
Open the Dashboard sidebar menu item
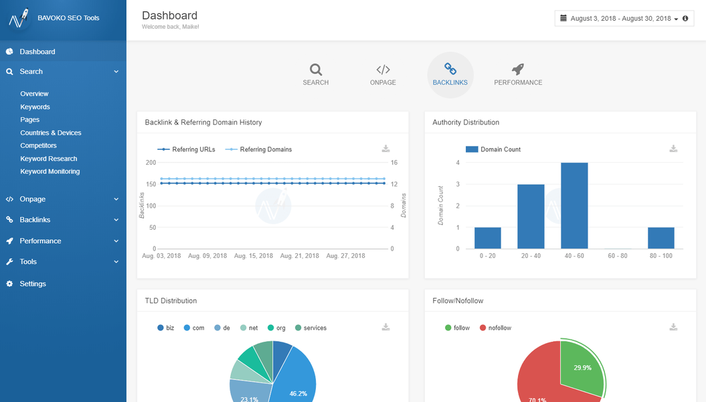pyautogui.click(x=63, y=52)
